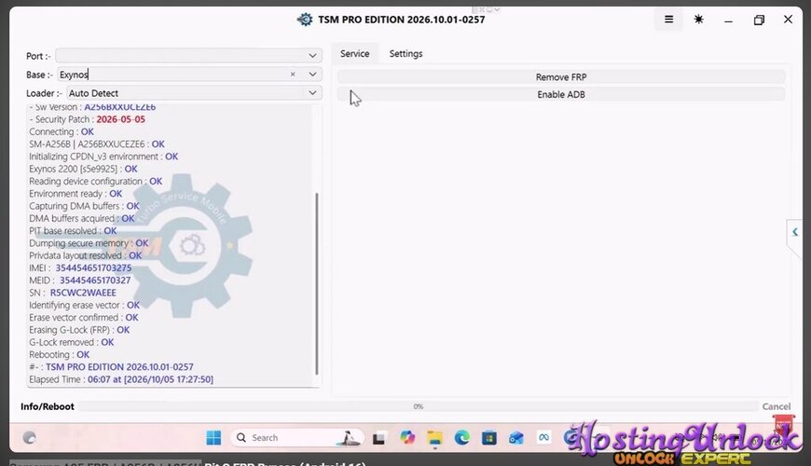This screenshot has width=811, height=466.
Task: Open the hamburger menu in title bar
Action: click(x=668, y=20)
